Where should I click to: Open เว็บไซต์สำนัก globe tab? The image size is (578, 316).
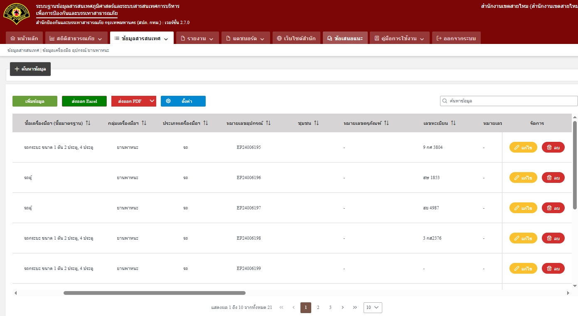[296, 38]
